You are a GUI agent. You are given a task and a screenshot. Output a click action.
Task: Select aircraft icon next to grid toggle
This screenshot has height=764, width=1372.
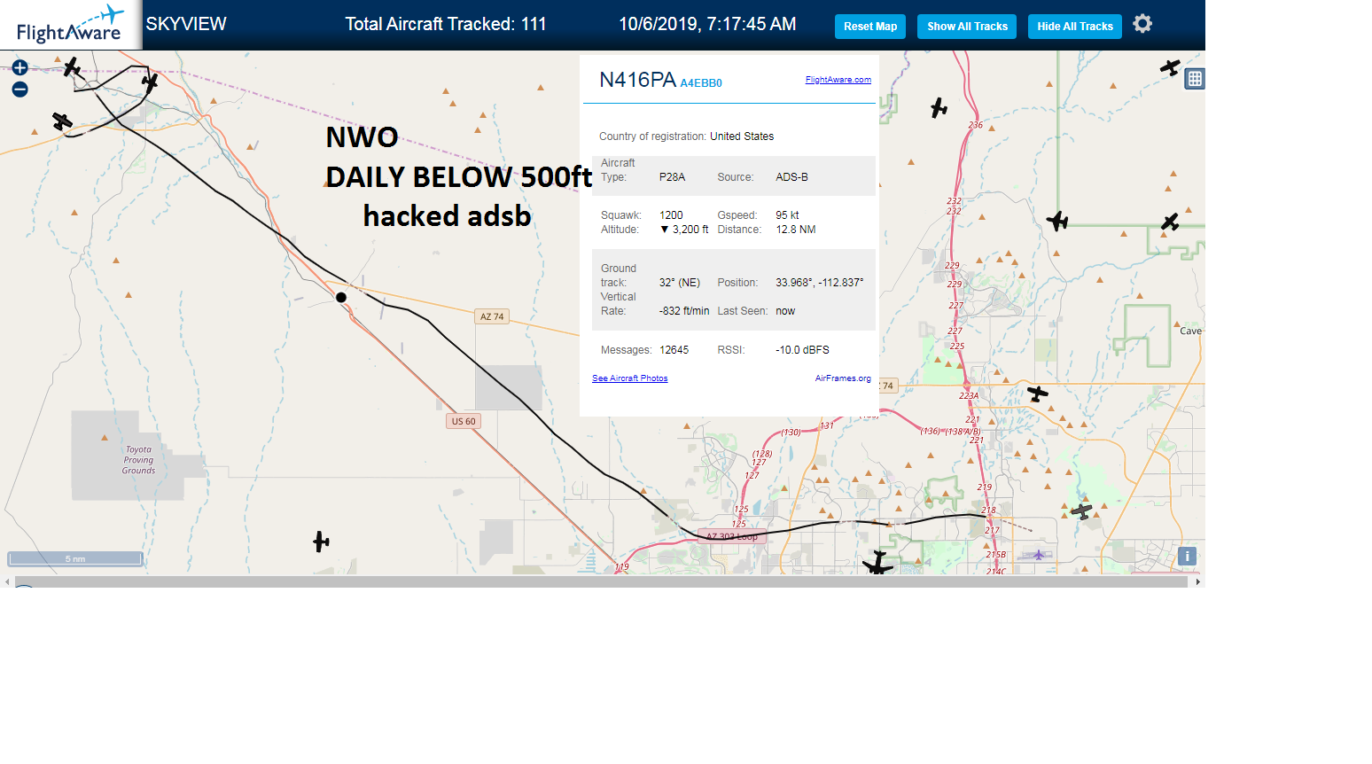pos(1170,67)
